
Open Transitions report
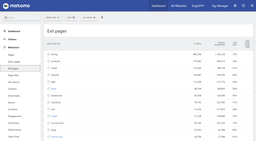[x=13, y=123]
